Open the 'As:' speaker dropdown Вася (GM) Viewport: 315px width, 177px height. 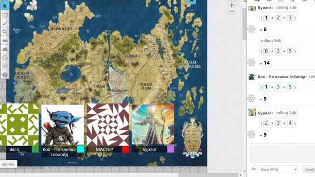(x=279, y=169)
